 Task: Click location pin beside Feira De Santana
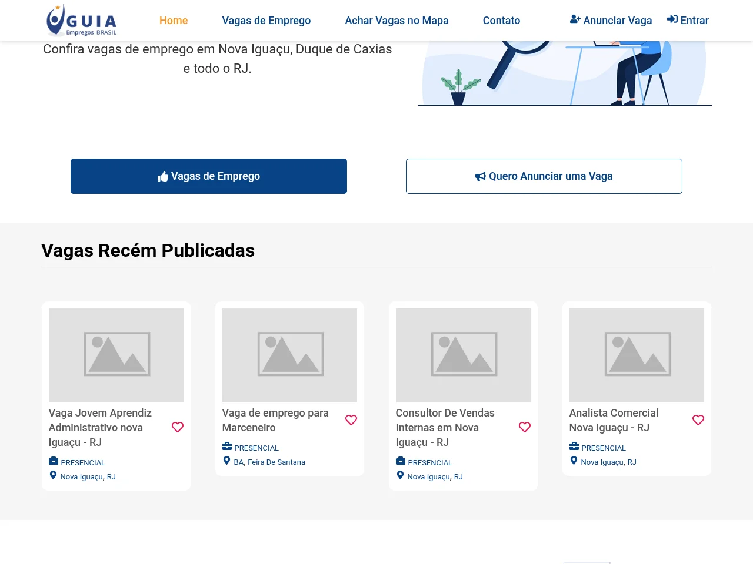click(226, 461)
